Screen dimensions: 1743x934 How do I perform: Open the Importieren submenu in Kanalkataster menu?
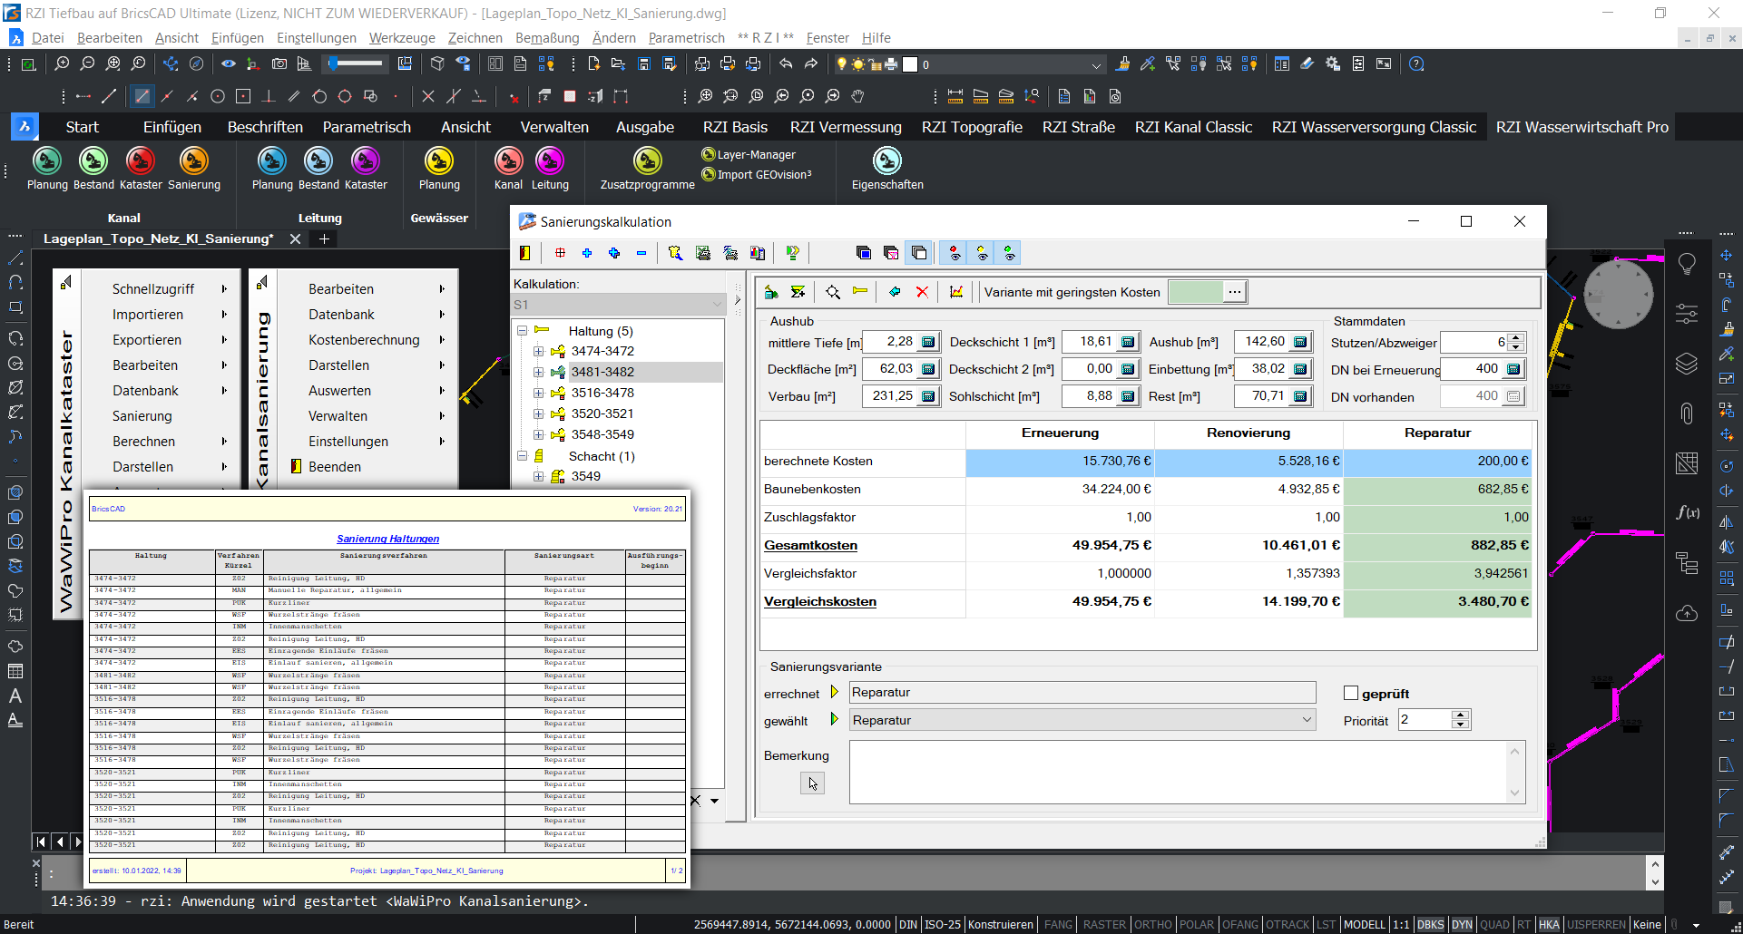pyautogui.click(x=148, y=315)
